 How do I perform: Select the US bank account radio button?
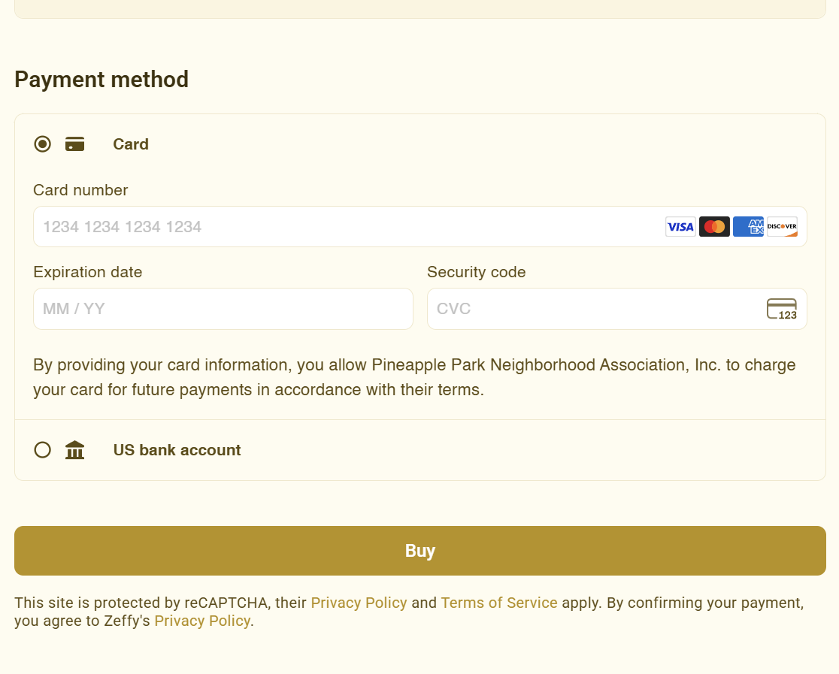coord(43,450)
